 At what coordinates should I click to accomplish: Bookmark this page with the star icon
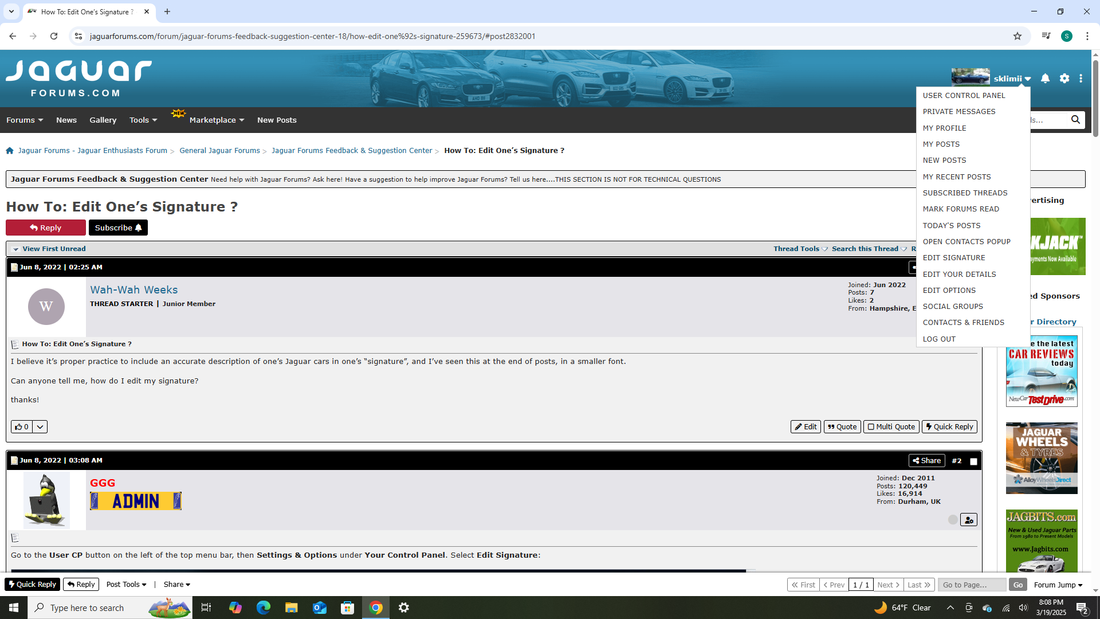click(1017, 36)
